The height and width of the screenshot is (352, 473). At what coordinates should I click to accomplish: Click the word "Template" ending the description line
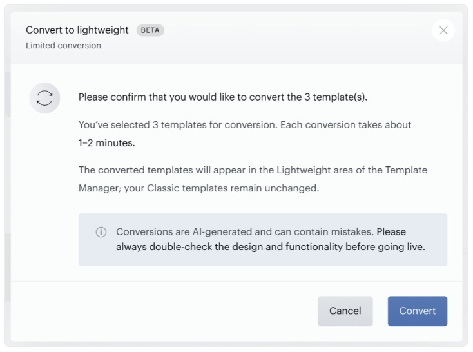406,170
